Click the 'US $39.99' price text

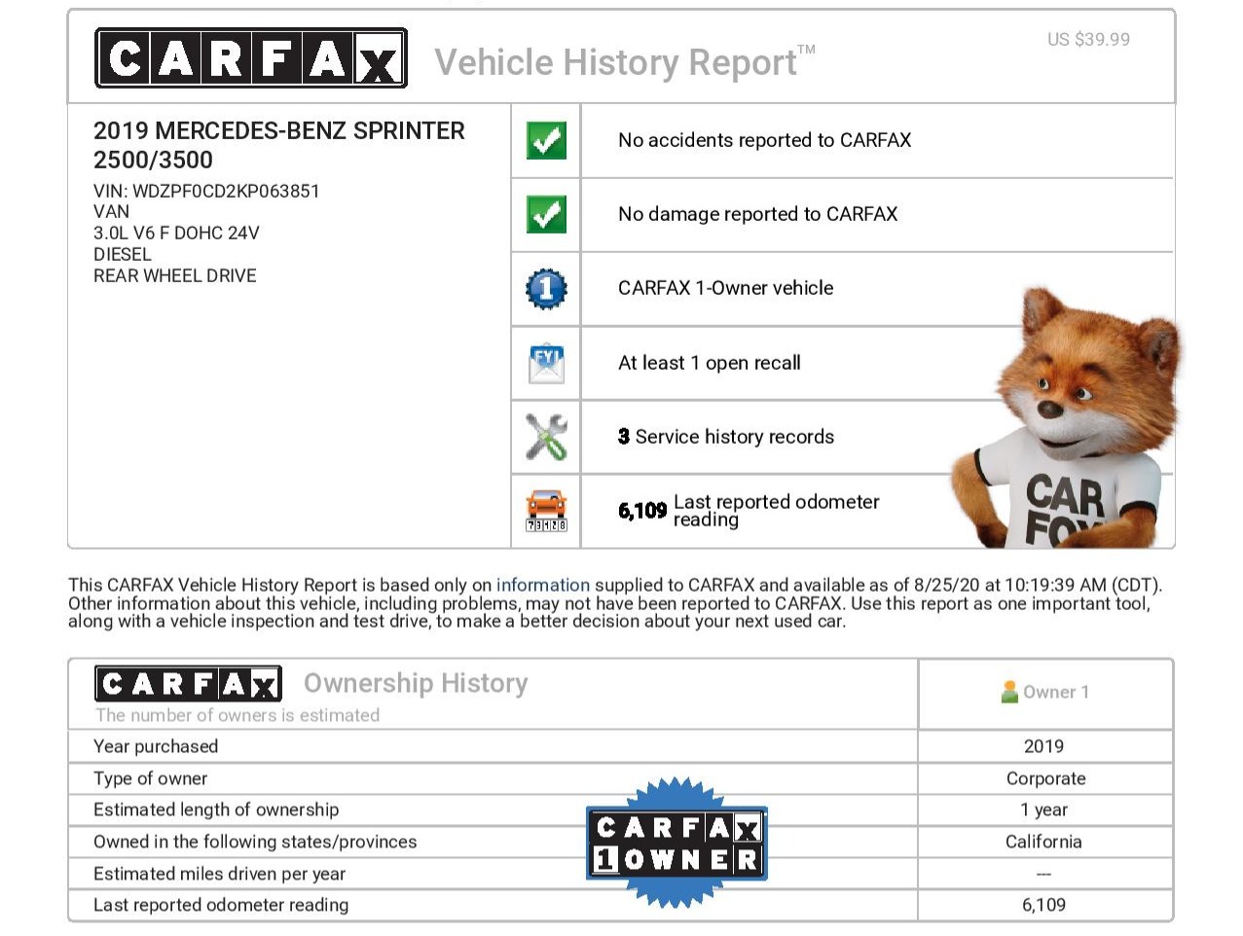coord(1089,40)
